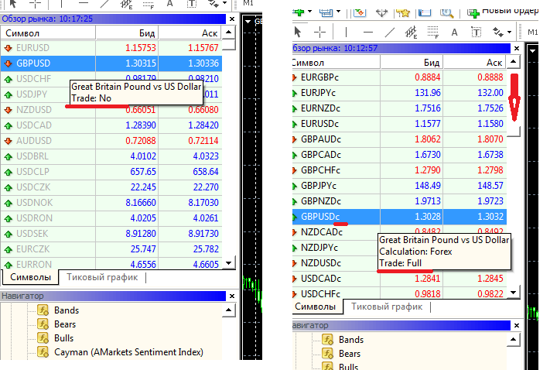The height and width of the screenshot is (370, 550).
Task: Switch to Символы tab in left window
Action: point(30,277)
